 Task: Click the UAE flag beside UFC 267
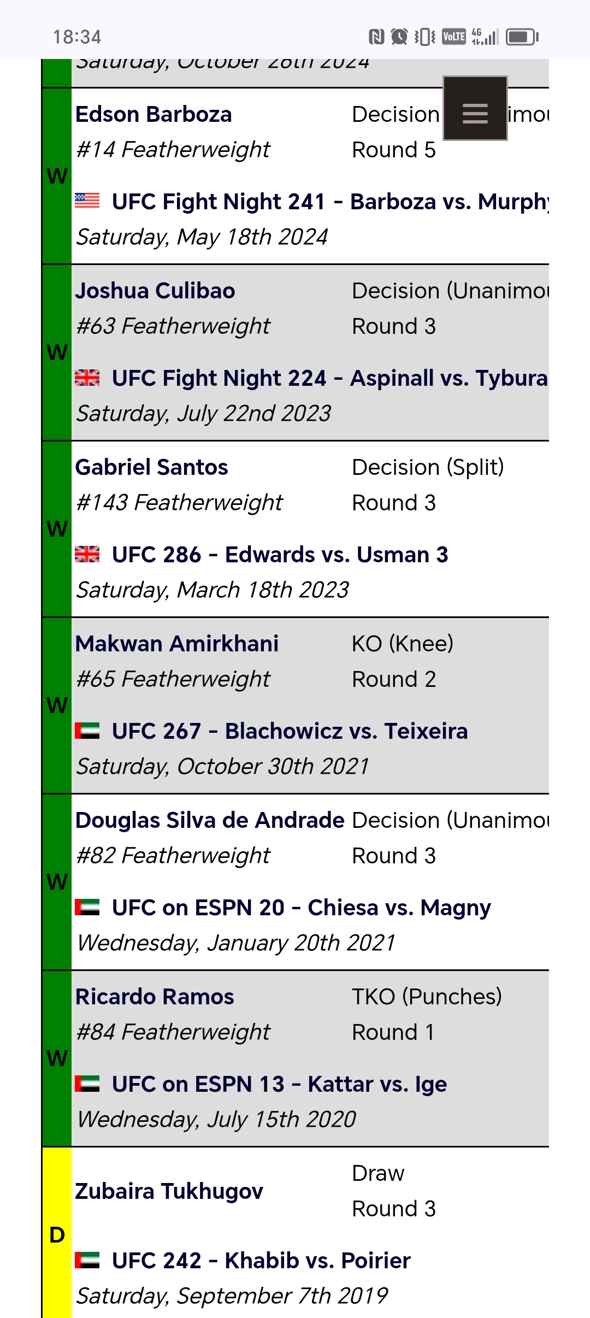coord(87,730)
